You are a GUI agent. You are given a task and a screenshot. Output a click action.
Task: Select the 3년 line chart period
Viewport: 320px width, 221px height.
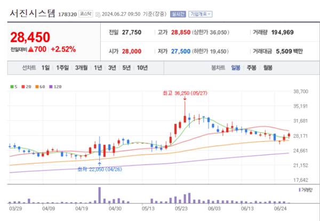pyautogui.click(x=112, y=67)
